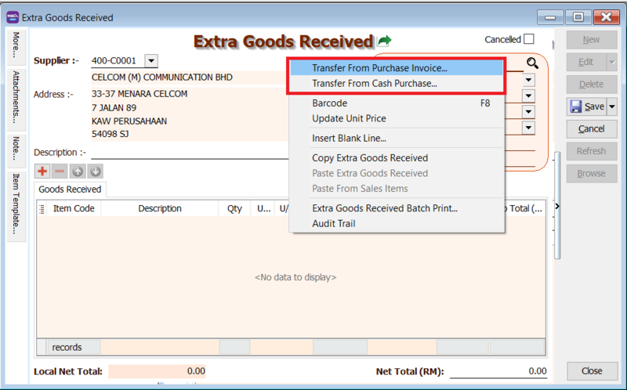627x390 pixels.
Task: Expand the Save button dropdown arrow
Action: click(612, 107)
